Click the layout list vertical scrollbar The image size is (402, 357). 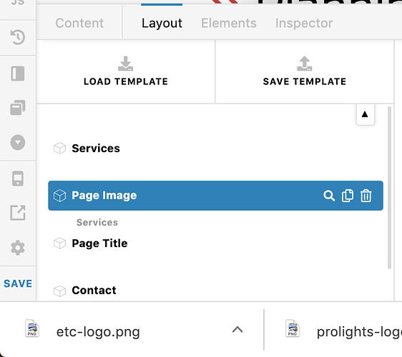[389, 188]
